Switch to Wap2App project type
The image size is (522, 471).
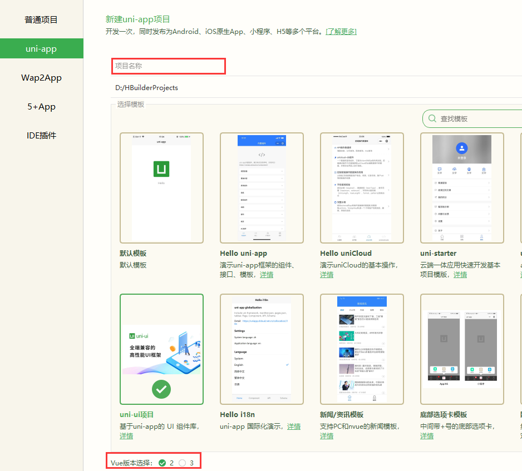(x=41, y=77)
